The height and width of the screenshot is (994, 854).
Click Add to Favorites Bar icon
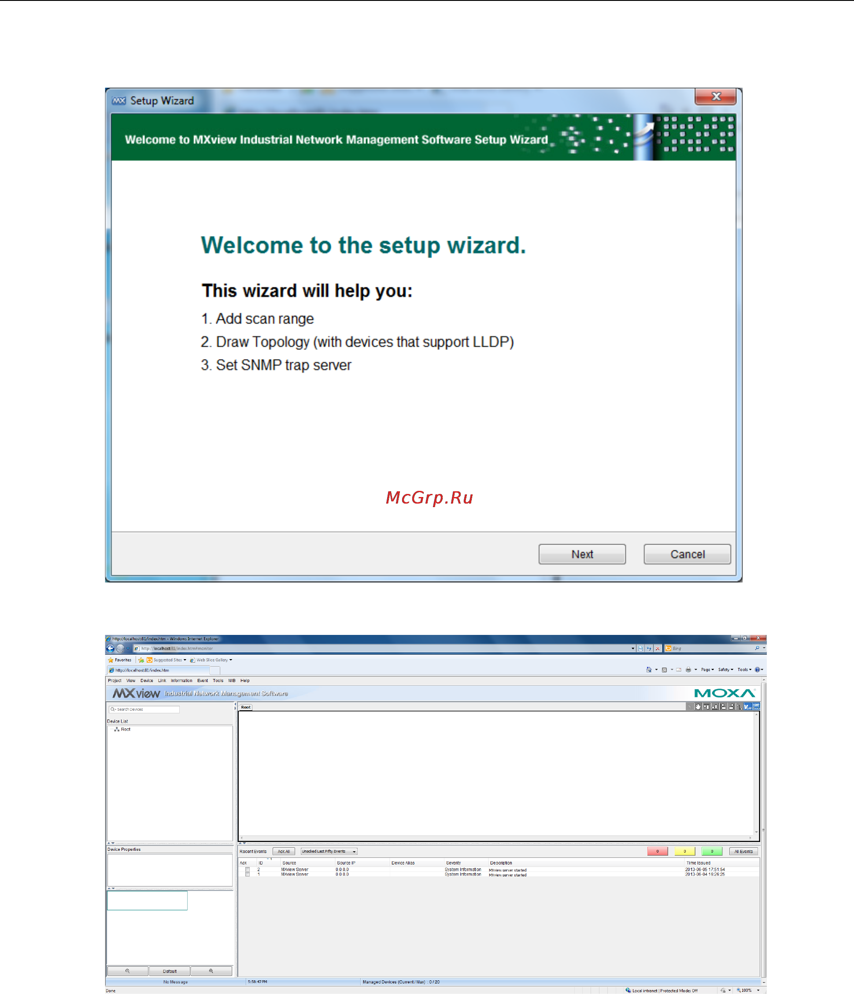pyautogui.click(x=141, y=660)
